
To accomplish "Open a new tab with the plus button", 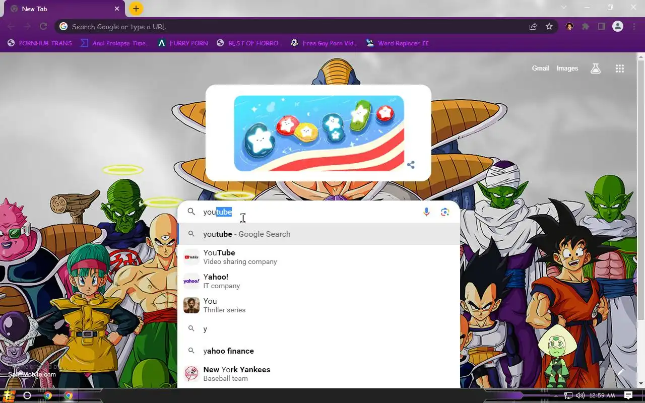I will 136,9.
